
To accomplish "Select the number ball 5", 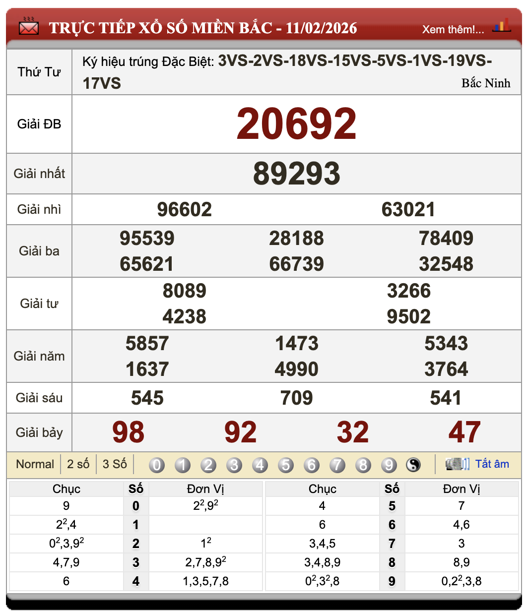I will [x=286, y=465].
